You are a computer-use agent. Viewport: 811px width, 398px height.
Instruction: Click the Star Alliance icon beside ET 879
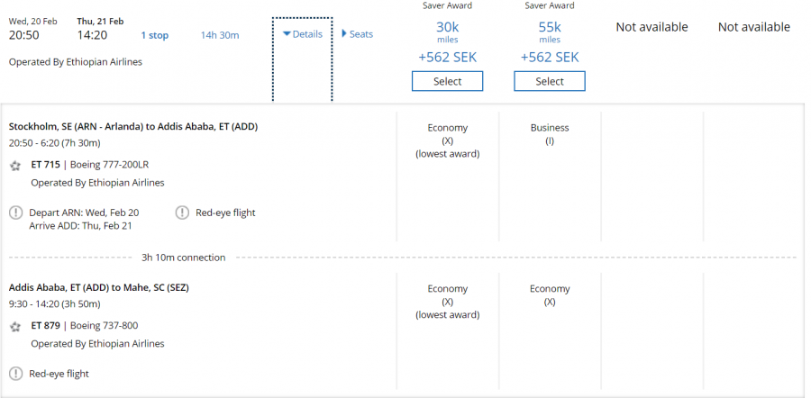coord(15,326)
